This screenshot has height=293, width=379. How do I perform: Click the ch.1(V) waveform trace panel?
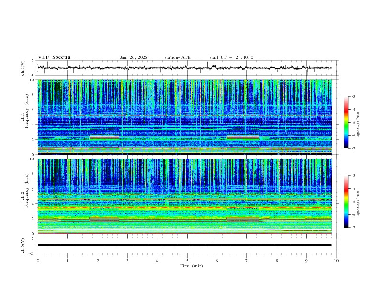pos(187,68)
